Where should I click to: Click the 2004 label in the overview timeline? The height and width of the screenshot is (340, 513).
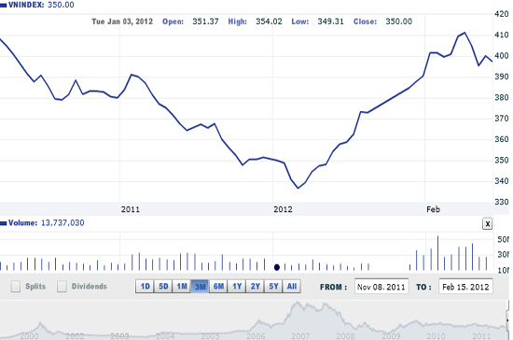(165, 336)
